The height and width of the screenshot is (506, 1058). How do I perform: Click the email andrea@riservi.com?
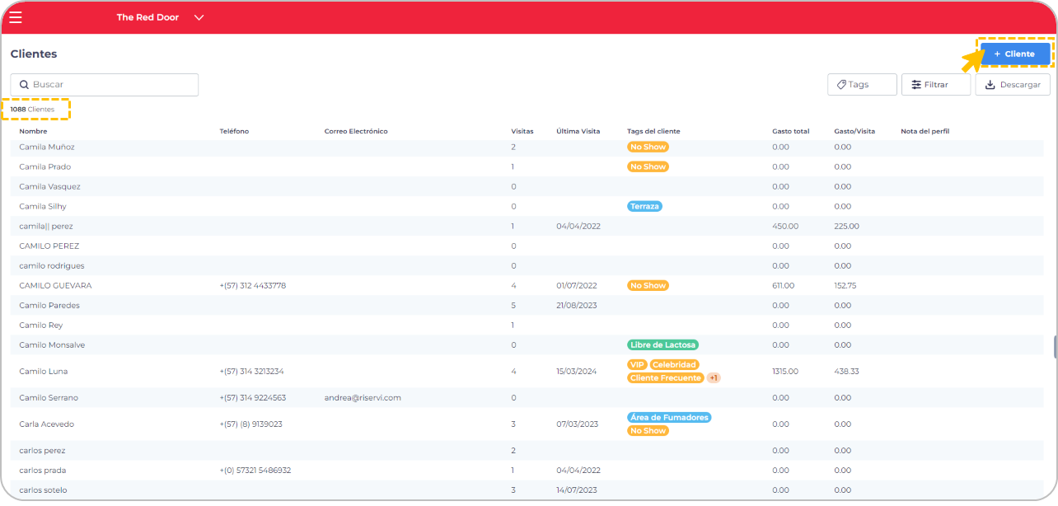(363, 397)
